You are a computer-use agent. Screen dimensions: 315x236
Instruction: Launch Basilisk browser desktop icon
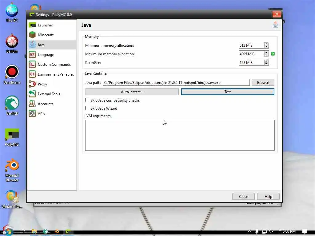[x=12, y=106]
